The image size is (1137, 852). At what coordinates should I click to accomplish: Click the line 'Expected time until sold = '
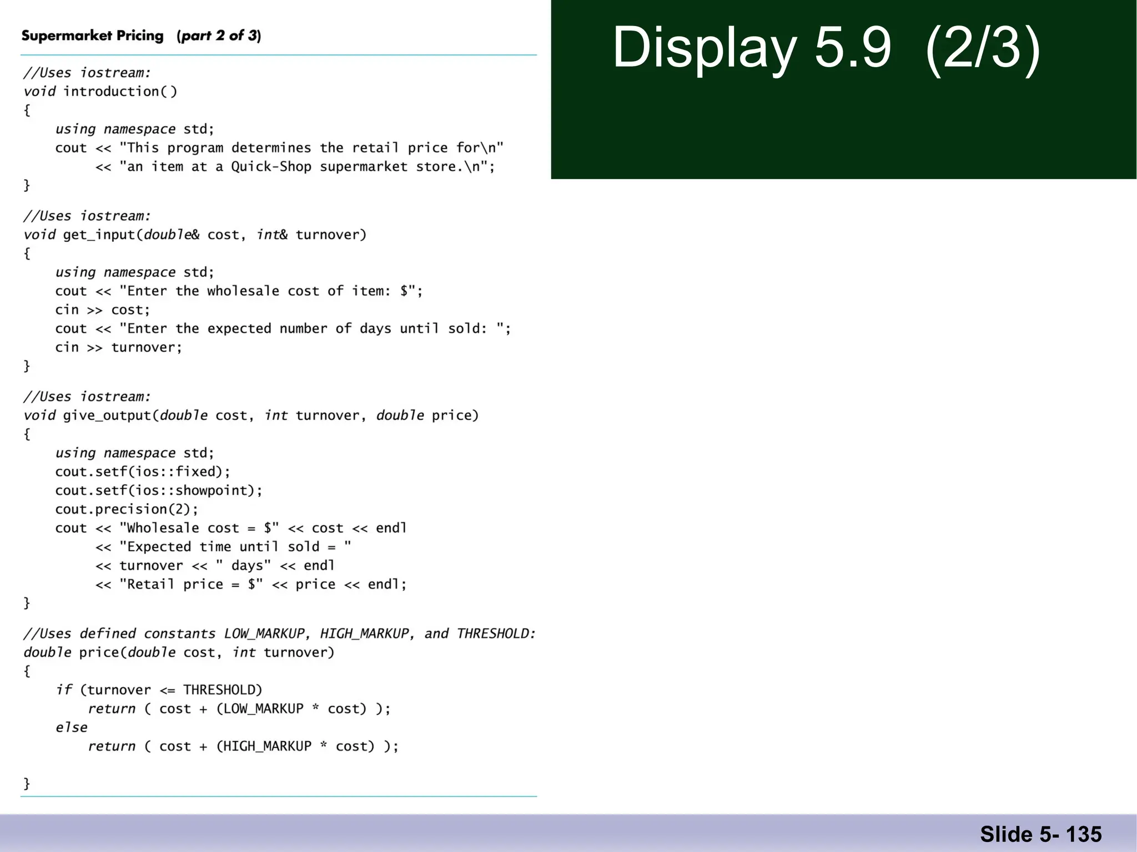pos(223,547)
